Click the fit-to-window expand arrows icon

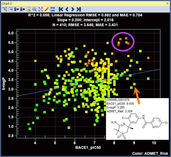[x=41, y=9]
